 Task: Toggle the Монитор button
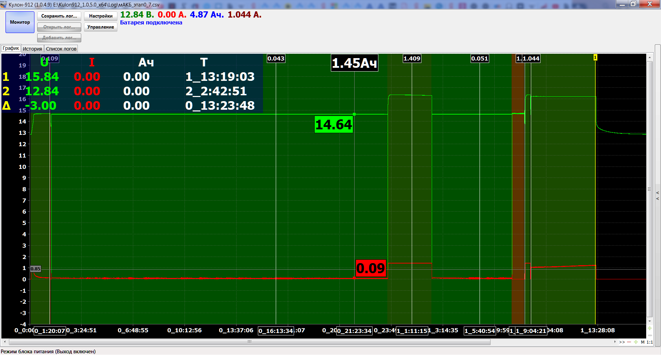tap(20, 22)
